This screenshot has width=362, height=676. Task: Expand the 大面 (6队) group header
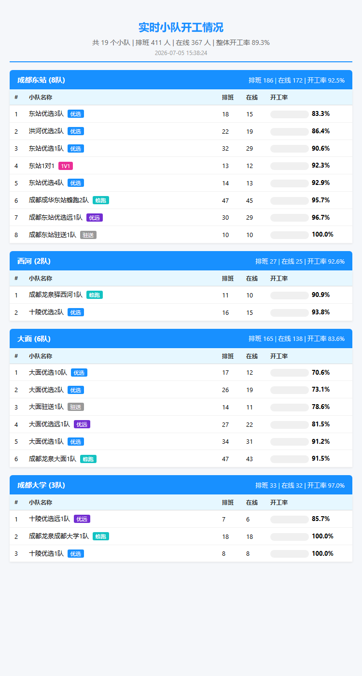pos(181,339)
